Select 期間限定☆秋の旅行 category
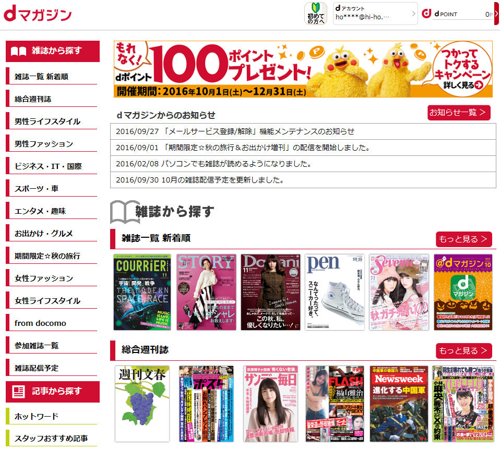The width and height of the screenshot is (500, 450). click(x=51, y=256)
